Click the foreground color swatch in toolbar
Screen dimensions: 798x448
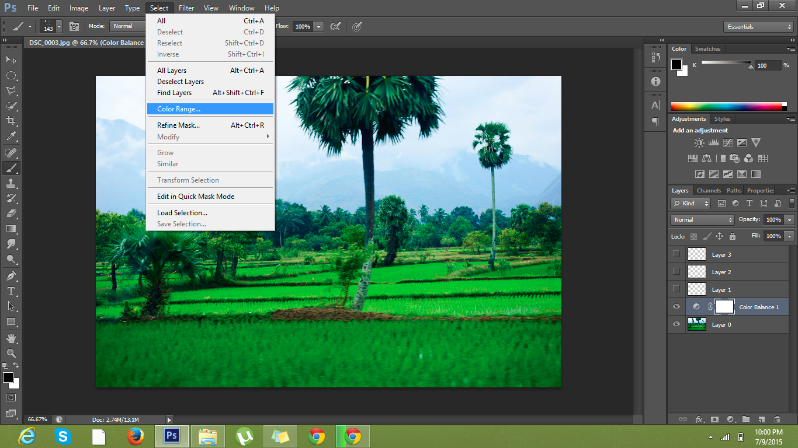click(8, 377)
